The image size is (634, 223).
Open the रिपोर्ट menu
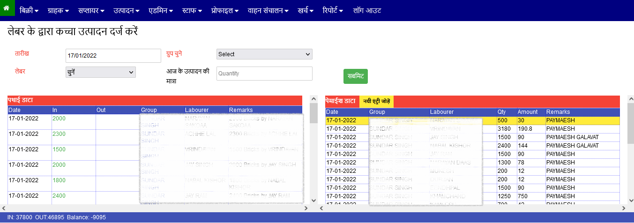[x=333, y=10]
